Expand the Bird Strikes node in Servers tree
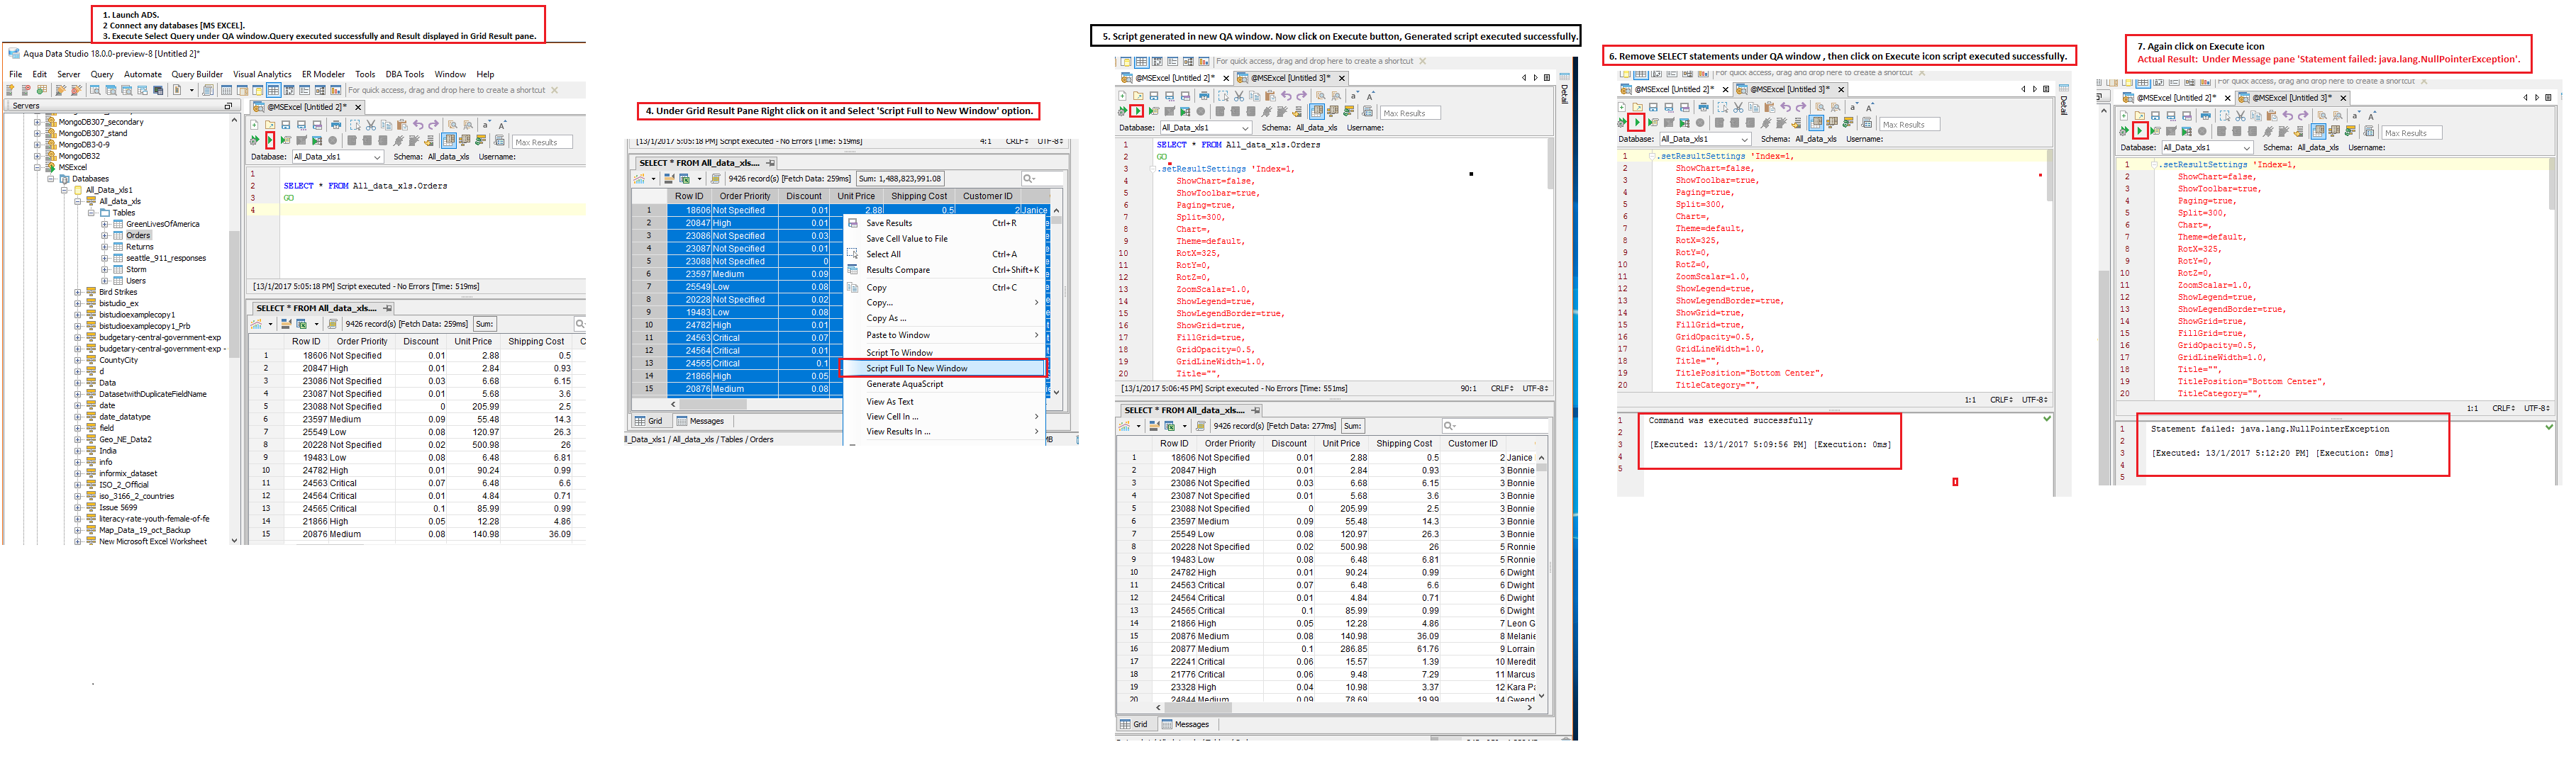2576x771 pixels. click(x=77, y=292)
